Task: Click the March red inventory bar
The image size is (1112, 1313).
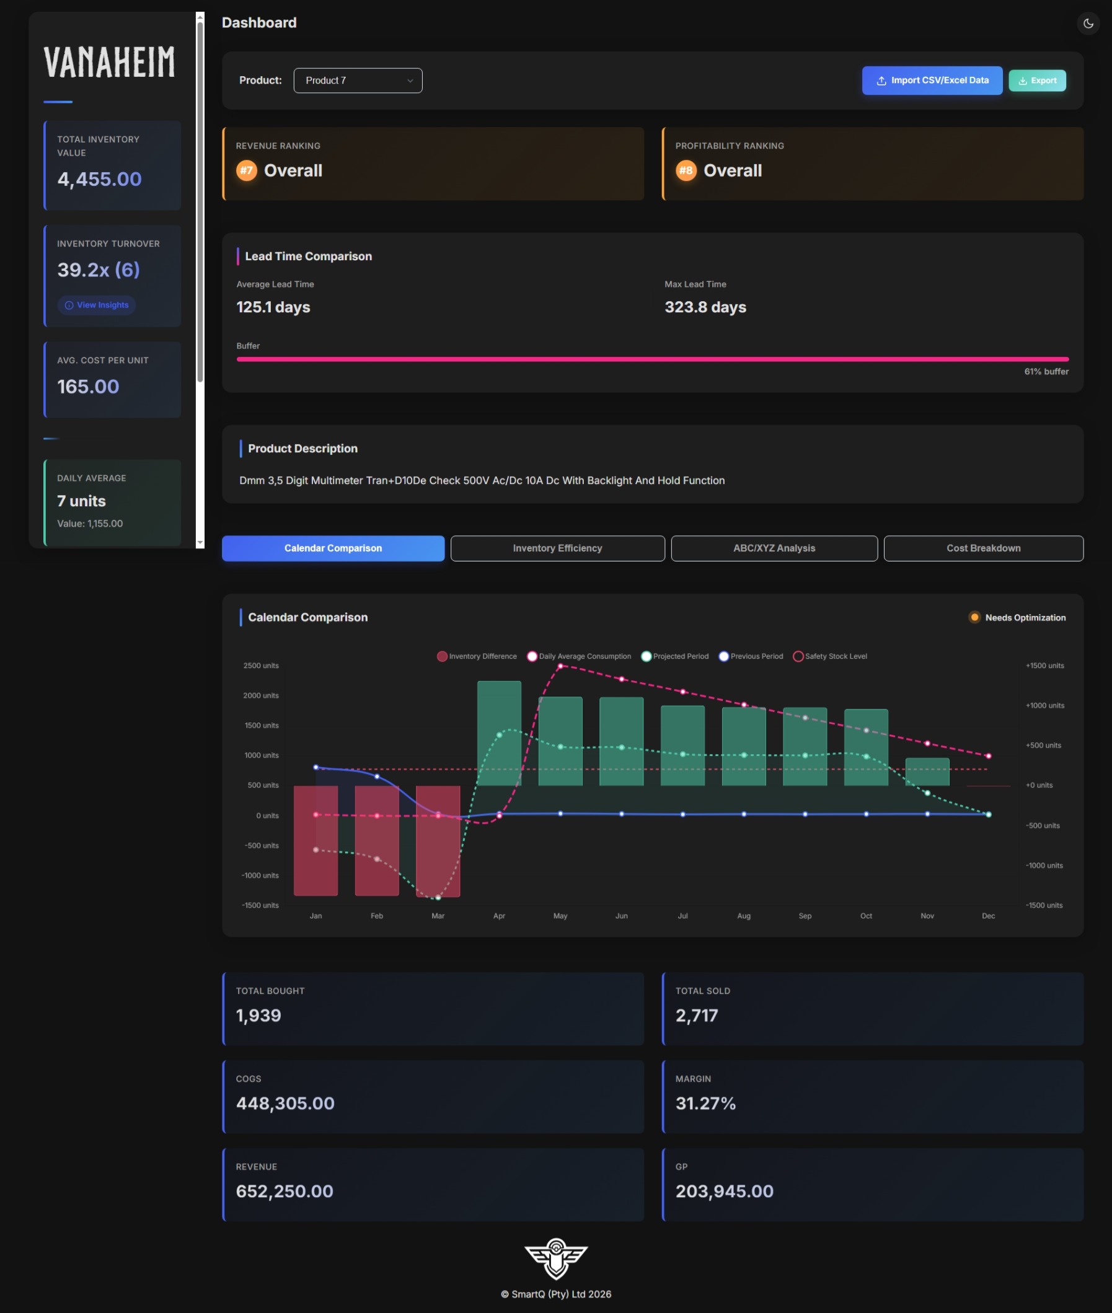Action: click(x=438, y=841)
